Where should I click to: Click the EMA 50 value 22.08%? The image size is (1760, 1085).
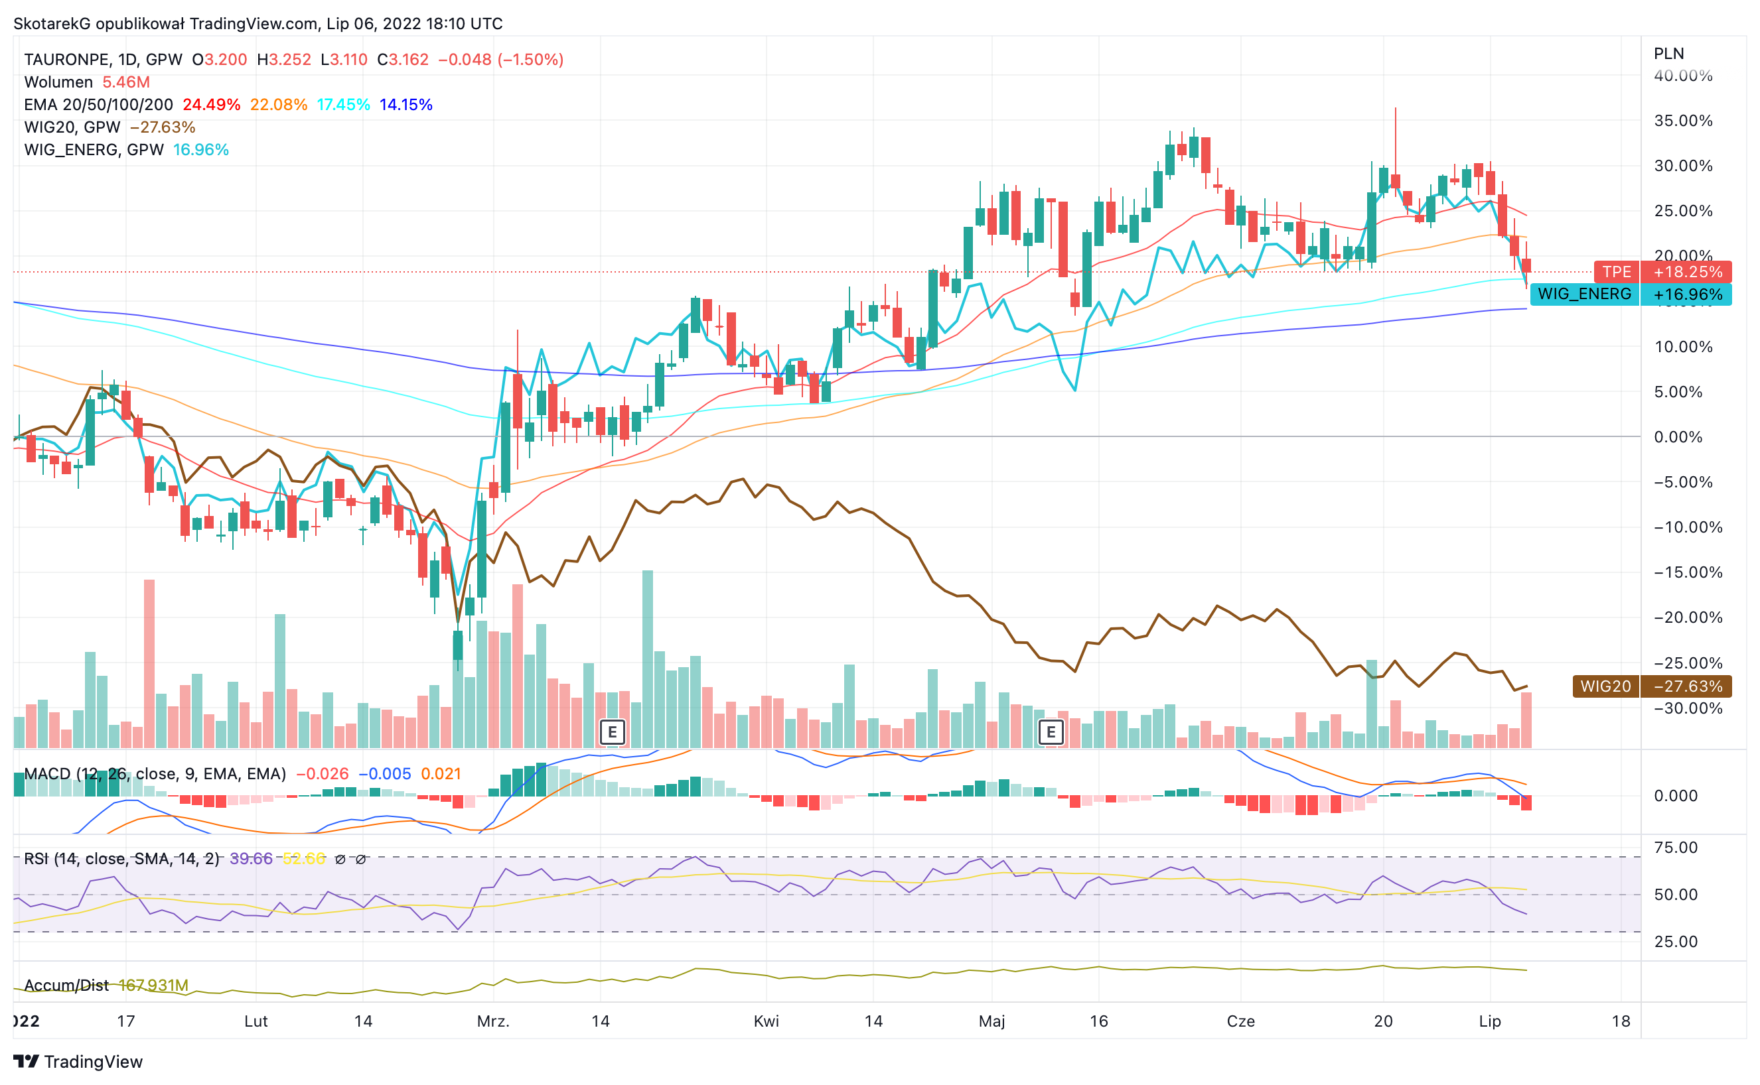tap(279, 105)
